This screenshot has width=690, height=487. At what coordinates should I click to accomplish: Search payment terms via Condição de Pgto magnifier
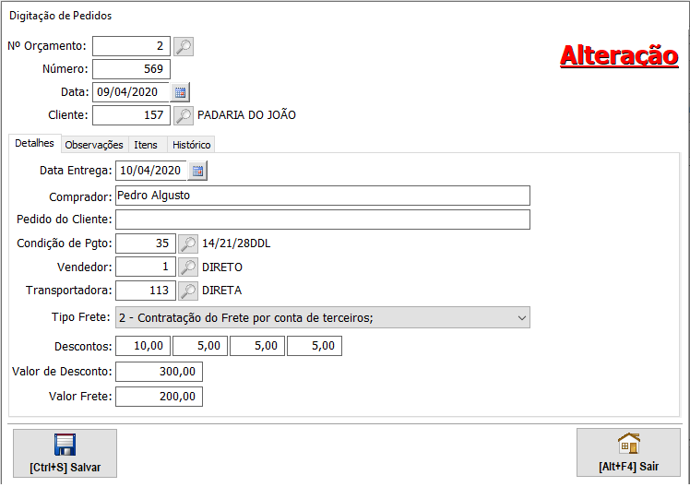187,243
